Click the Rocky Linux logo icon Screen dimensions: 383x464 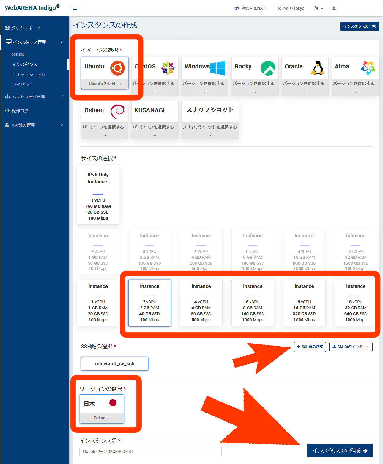point(268,68)
